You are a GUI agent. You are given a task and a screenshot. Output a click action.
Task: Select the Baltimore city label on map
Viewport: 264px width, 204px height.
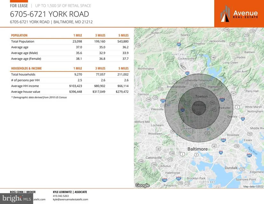point(197,149)
